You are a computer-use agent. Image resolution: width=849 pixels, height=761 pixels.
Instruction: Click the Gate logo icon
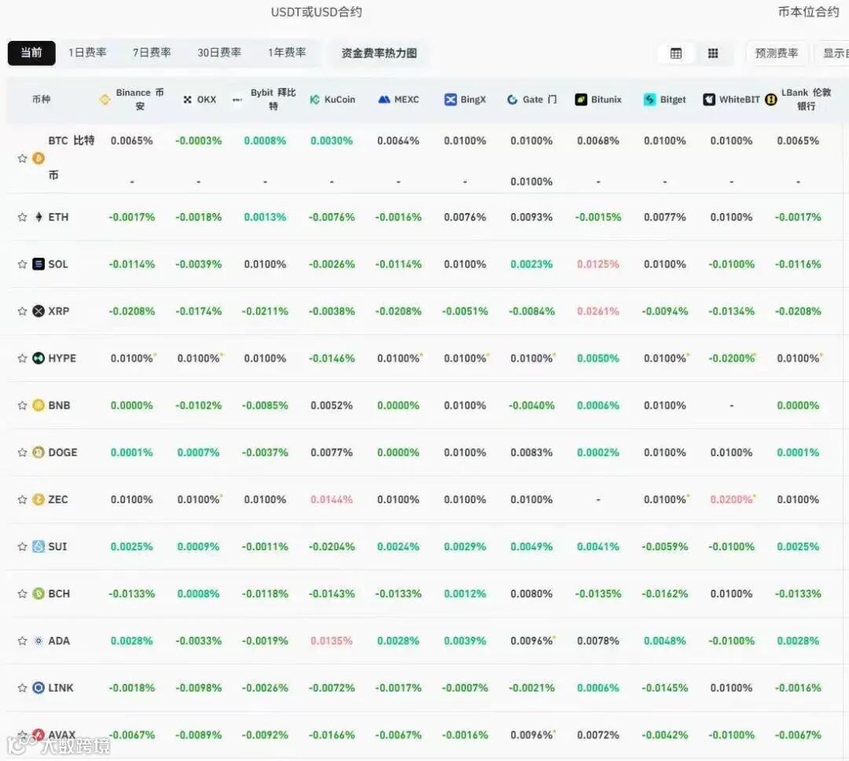[x=513, y=100]
